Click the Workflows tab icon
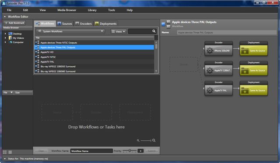The image size is (280, 163). click(x=38, y=24)
